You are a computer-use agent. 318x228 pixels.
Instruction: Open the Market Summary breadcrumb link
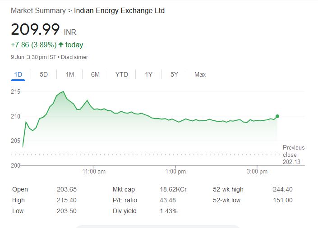coord(38,10)
